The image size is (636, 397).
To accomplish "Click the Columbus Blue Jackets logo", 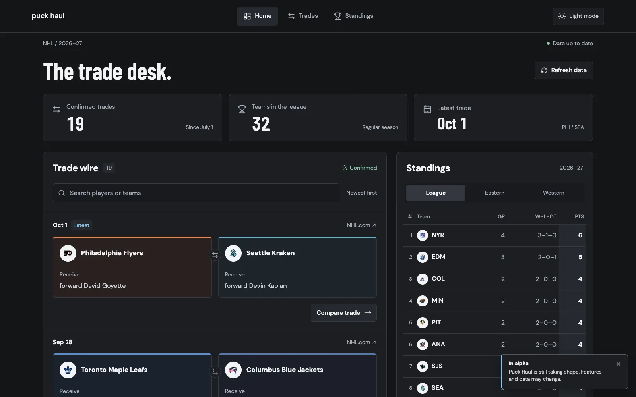I will pos(233,370).
